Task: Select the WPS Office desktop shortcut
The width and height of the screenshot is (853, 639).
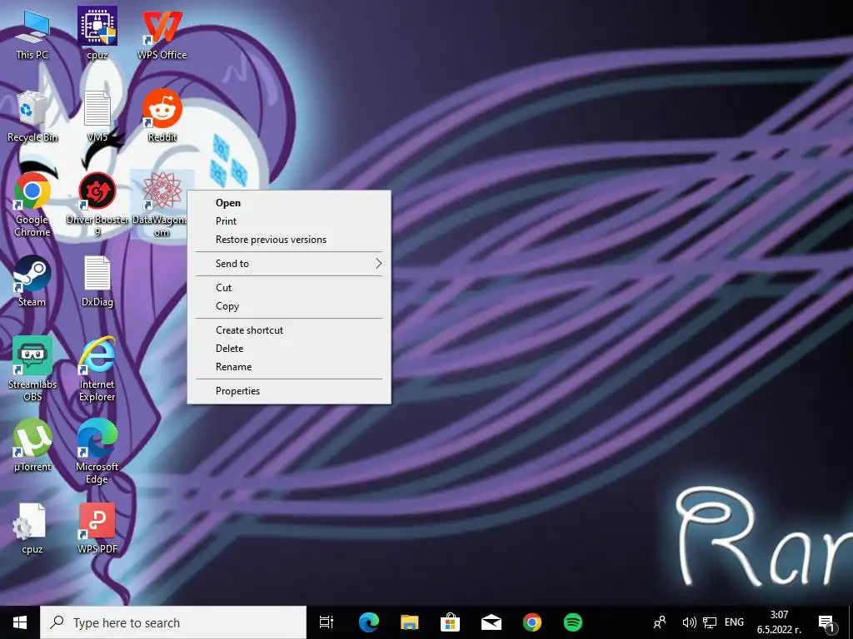Action: click(x=162, y=33)
